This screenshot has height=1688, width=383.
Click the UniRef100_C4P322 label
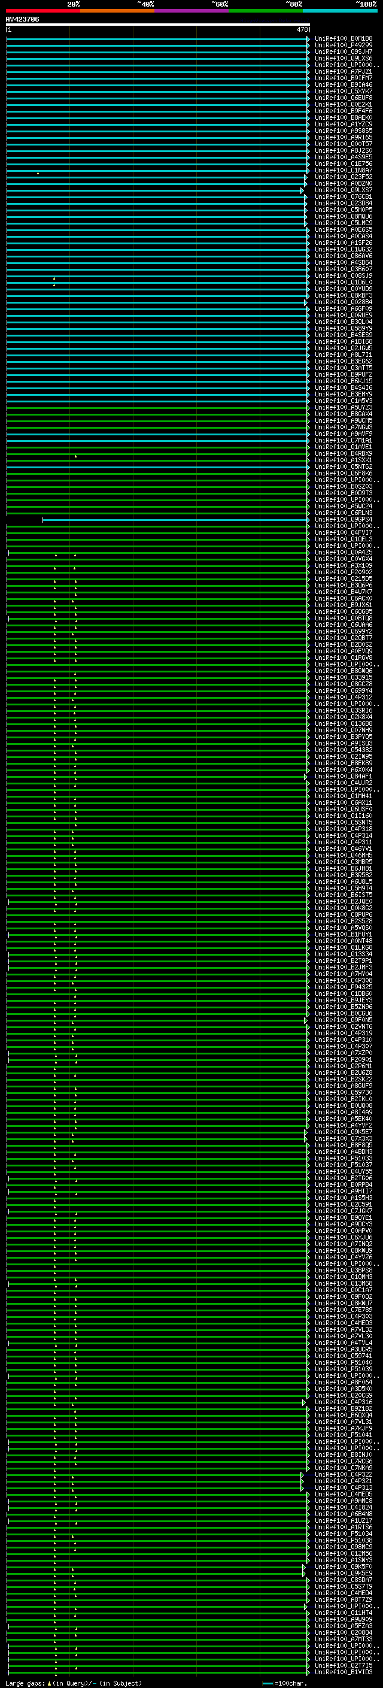344,1474
